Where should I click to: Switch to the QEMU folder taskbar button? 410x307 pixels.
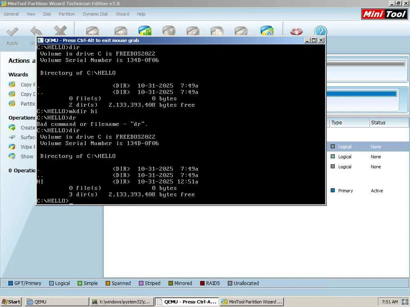coord(57,302)
